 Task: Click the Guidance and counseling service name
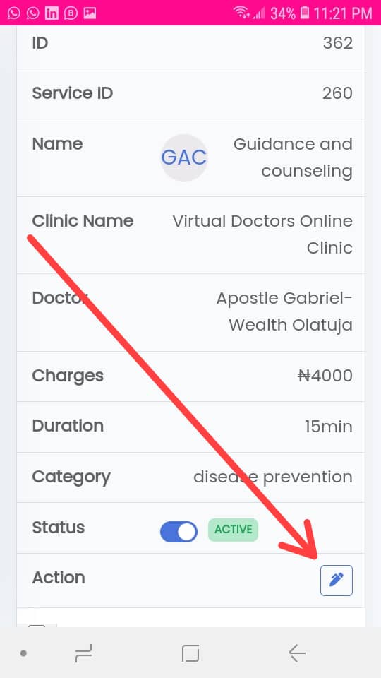[x=293, y=157]
